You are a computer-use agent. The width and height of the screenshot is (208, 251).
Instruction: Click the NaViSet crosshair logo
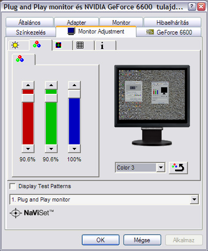(16, 213)
